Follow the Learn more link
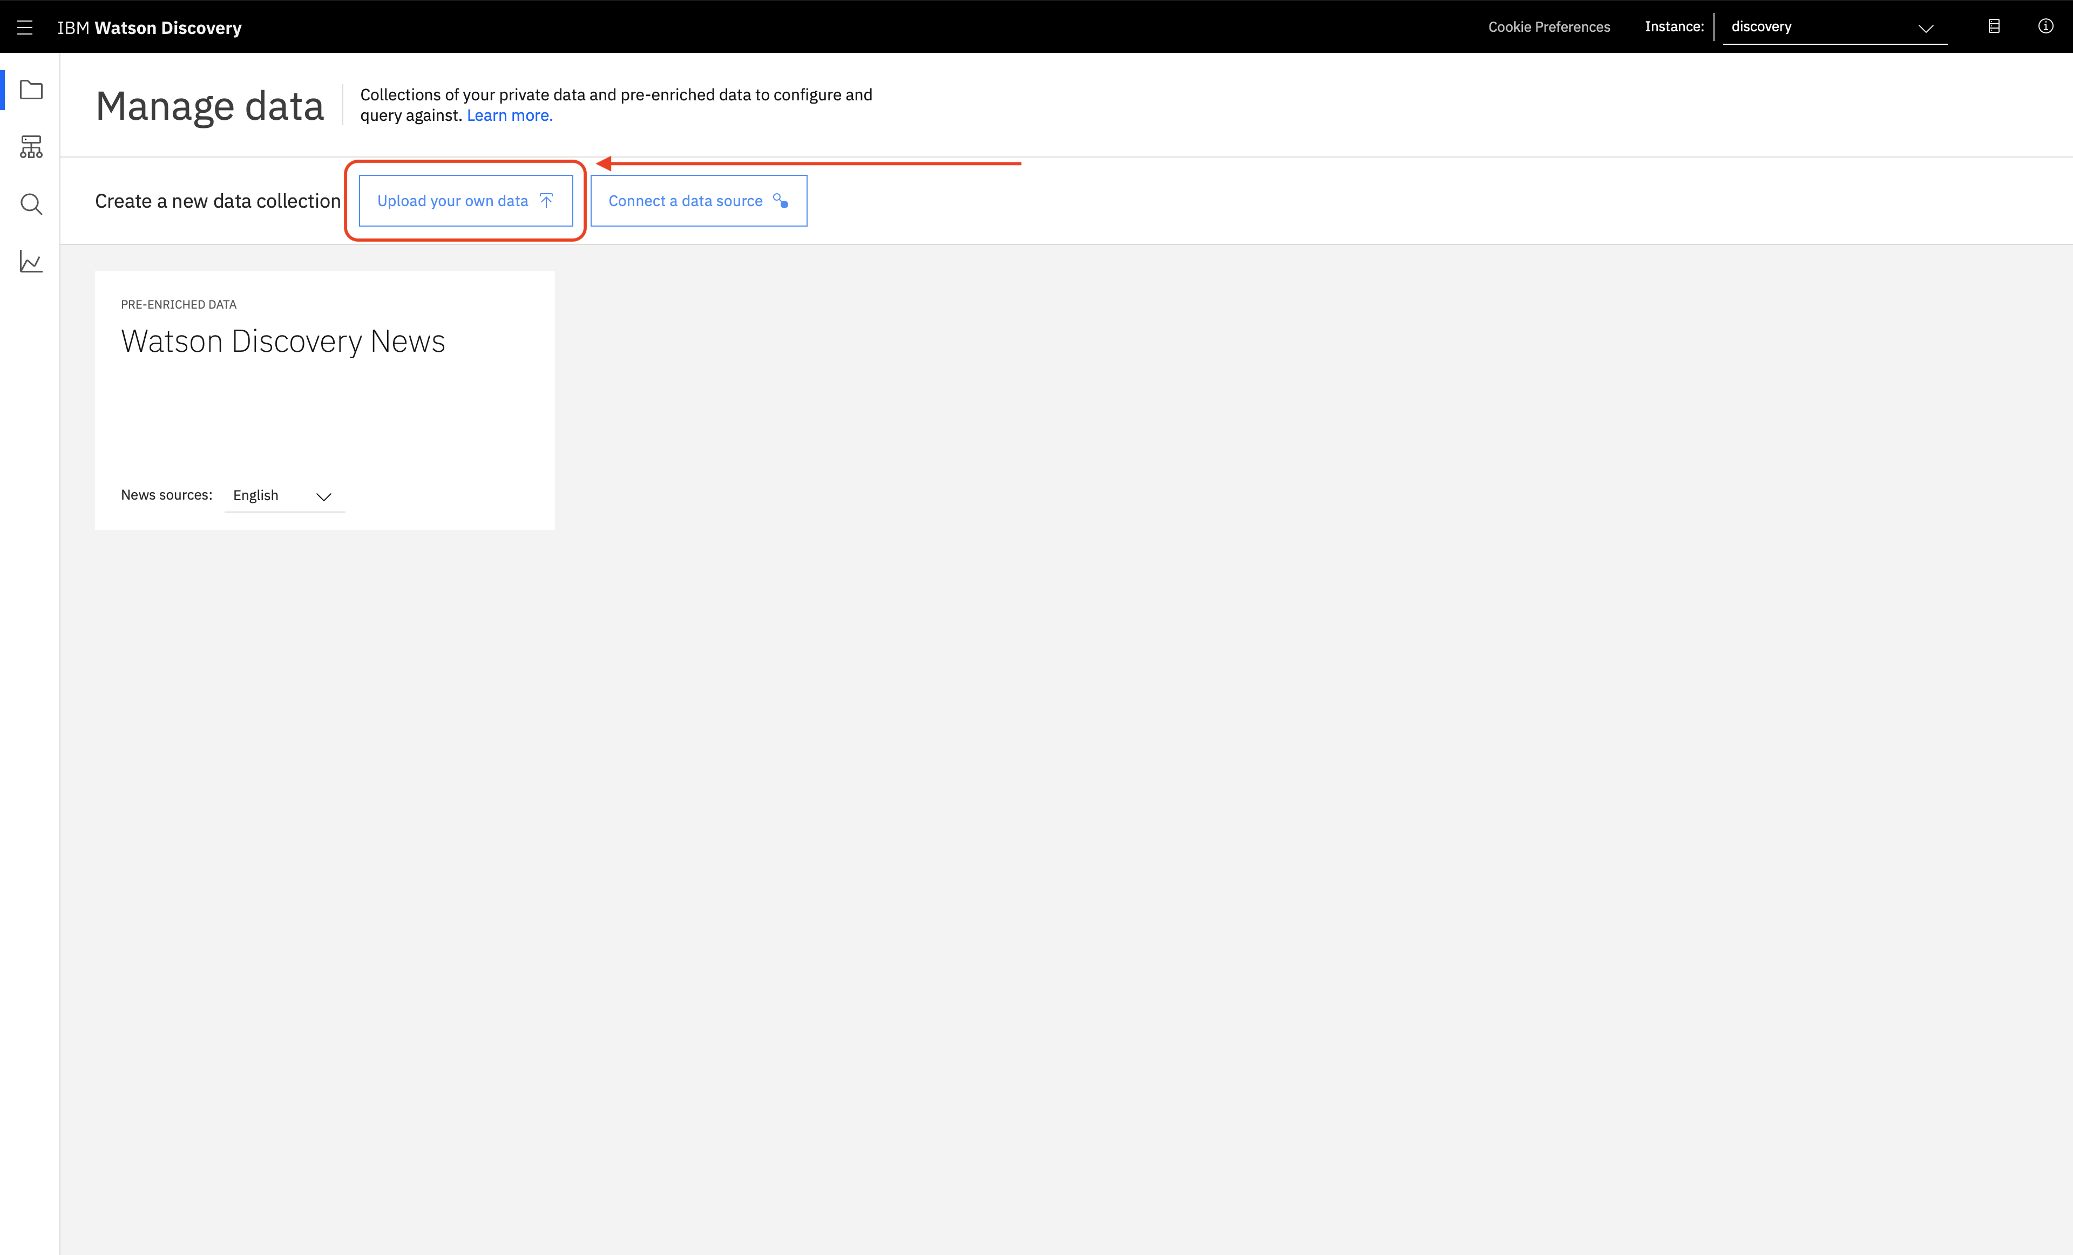The image size is (2073, 1255). 509,115
